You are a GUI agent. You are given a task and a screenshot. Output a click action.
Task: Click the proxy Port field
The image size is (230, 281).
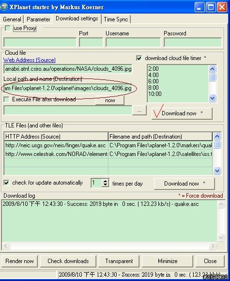click(x=91, y=42)
